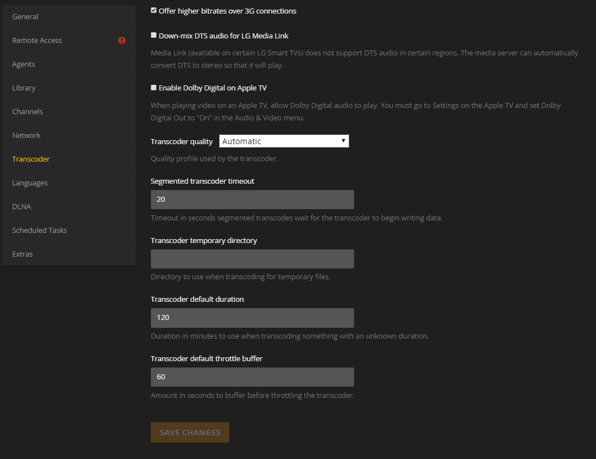
Task: Open the General settings section
Action: [x=25, y=17]
